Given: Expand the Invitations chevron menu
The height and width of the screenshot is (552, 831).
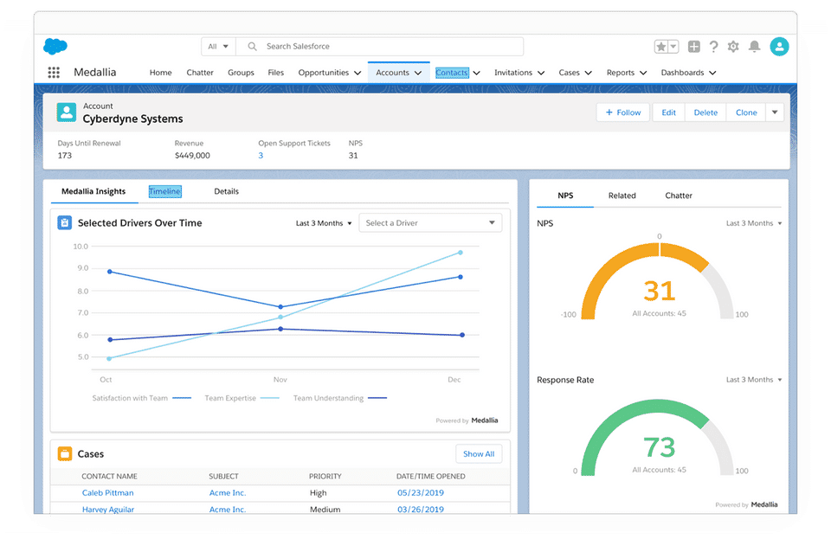Looking at the screenshot, I should 541,73.
